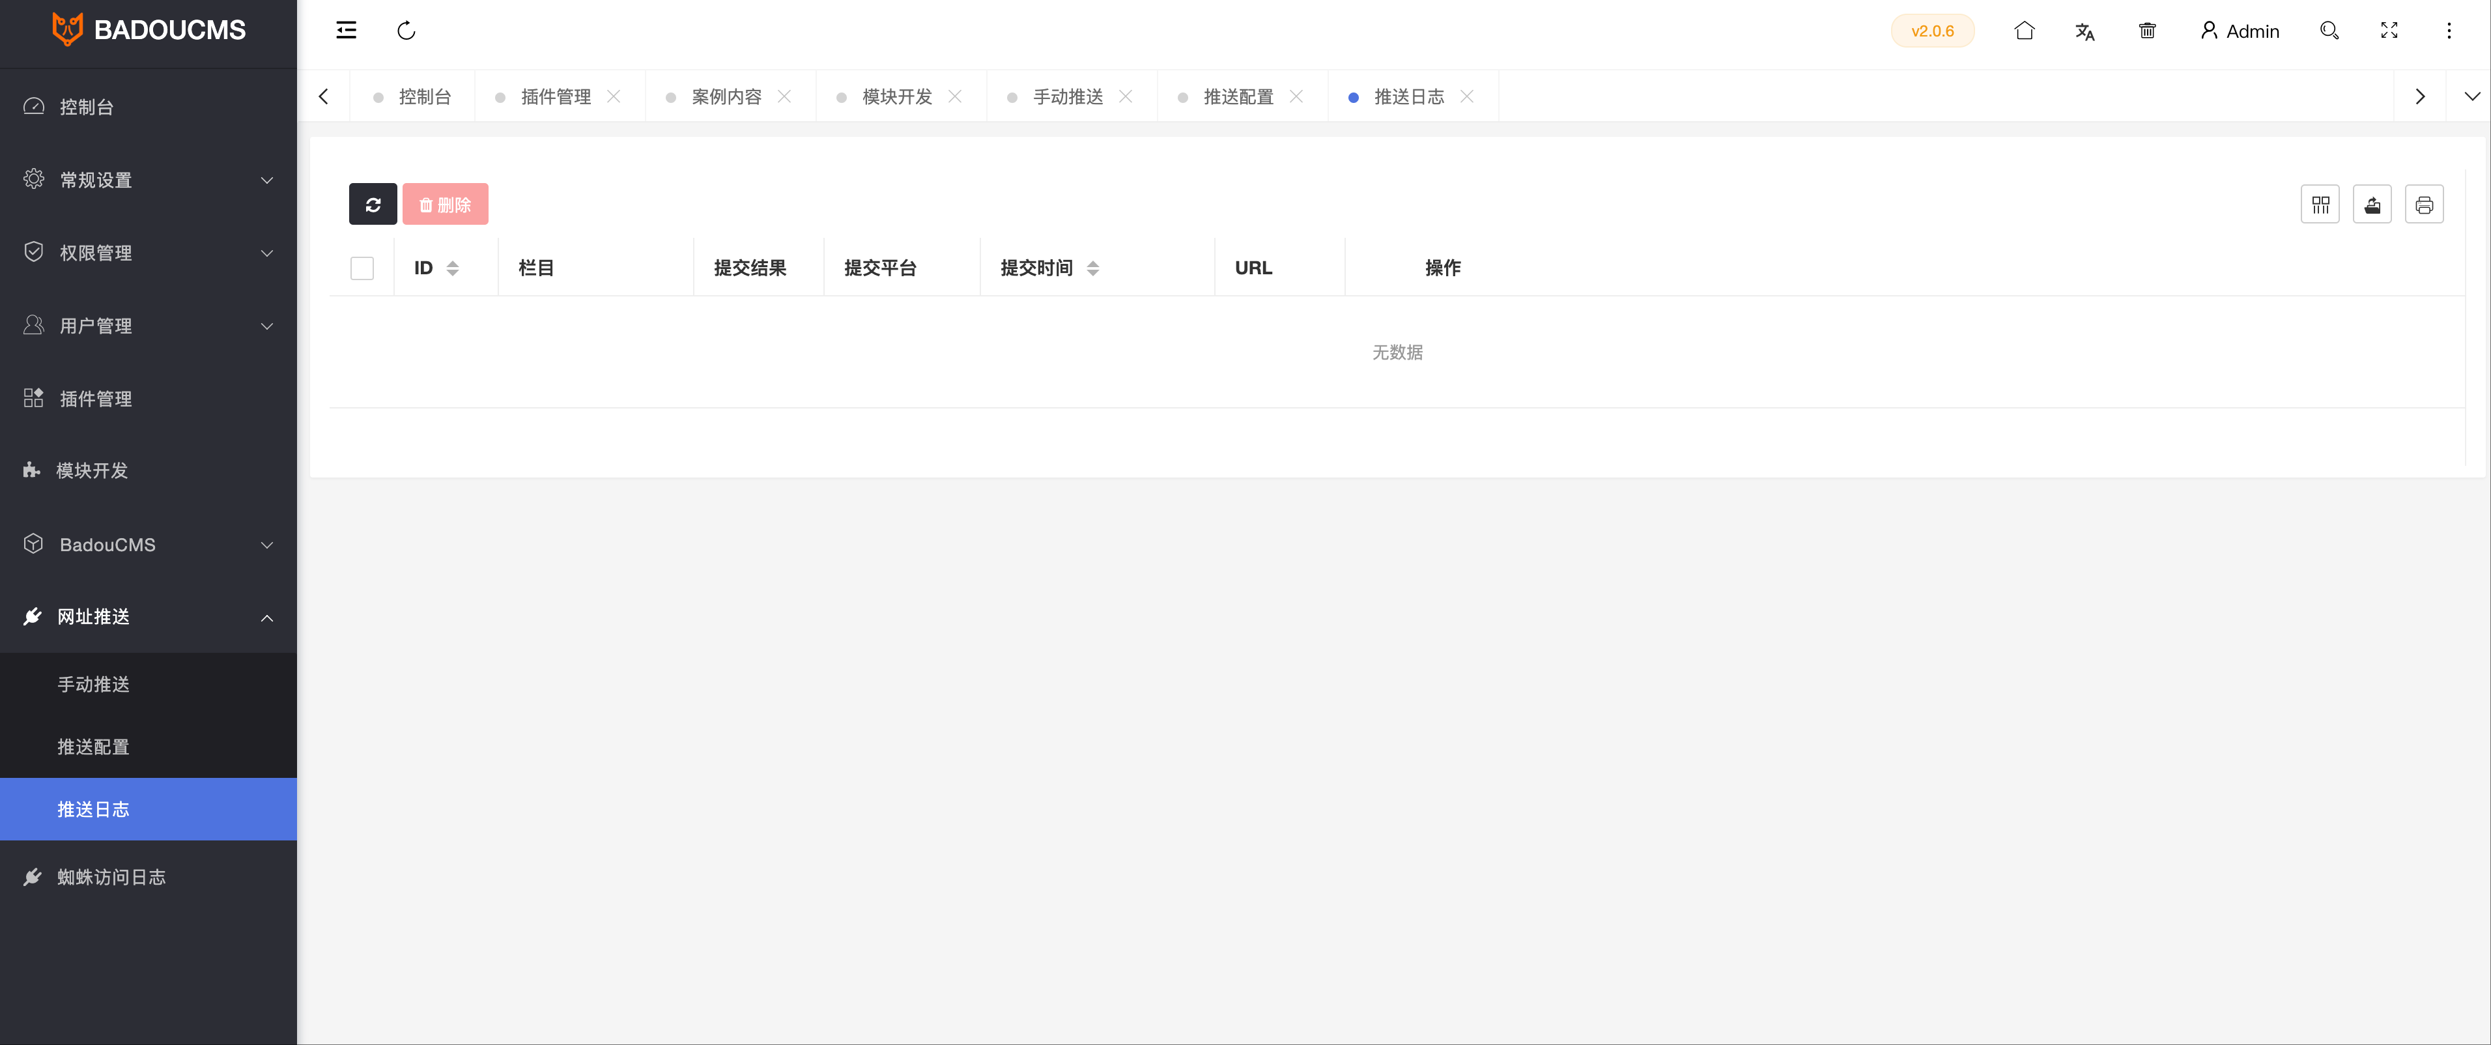
Task: Toggle the sidebar collapse icon
Action: point(346,30)
